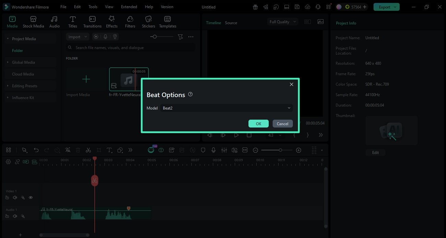Open the Stock Media tab
This screenshot has height=238, width=446.
(x=33, y=22)
